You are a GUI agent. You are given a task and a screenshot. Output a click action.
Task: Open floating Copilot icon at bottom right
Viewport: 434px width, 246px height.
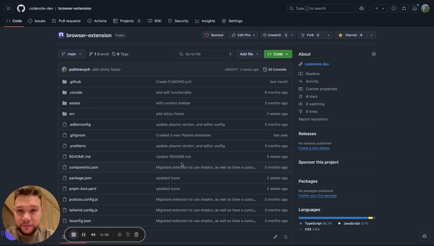[x=425, y=236]
